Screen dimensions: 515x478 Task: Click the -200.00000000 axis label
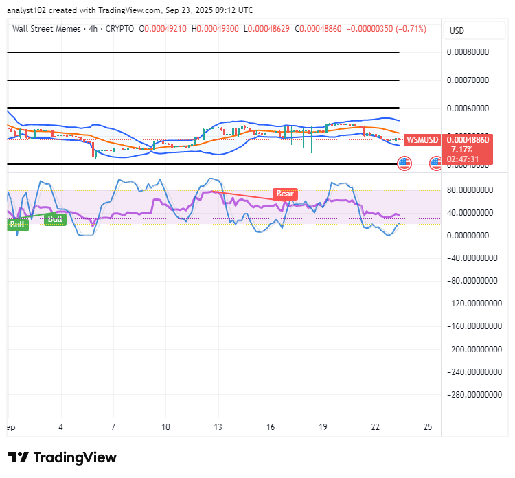pyautogui.click(x=474, y=349)
